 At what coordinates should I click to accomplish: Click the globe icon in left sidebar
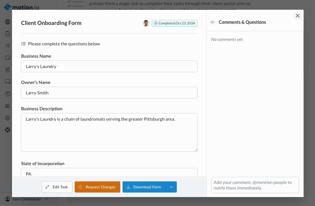[x=8, y=22]
